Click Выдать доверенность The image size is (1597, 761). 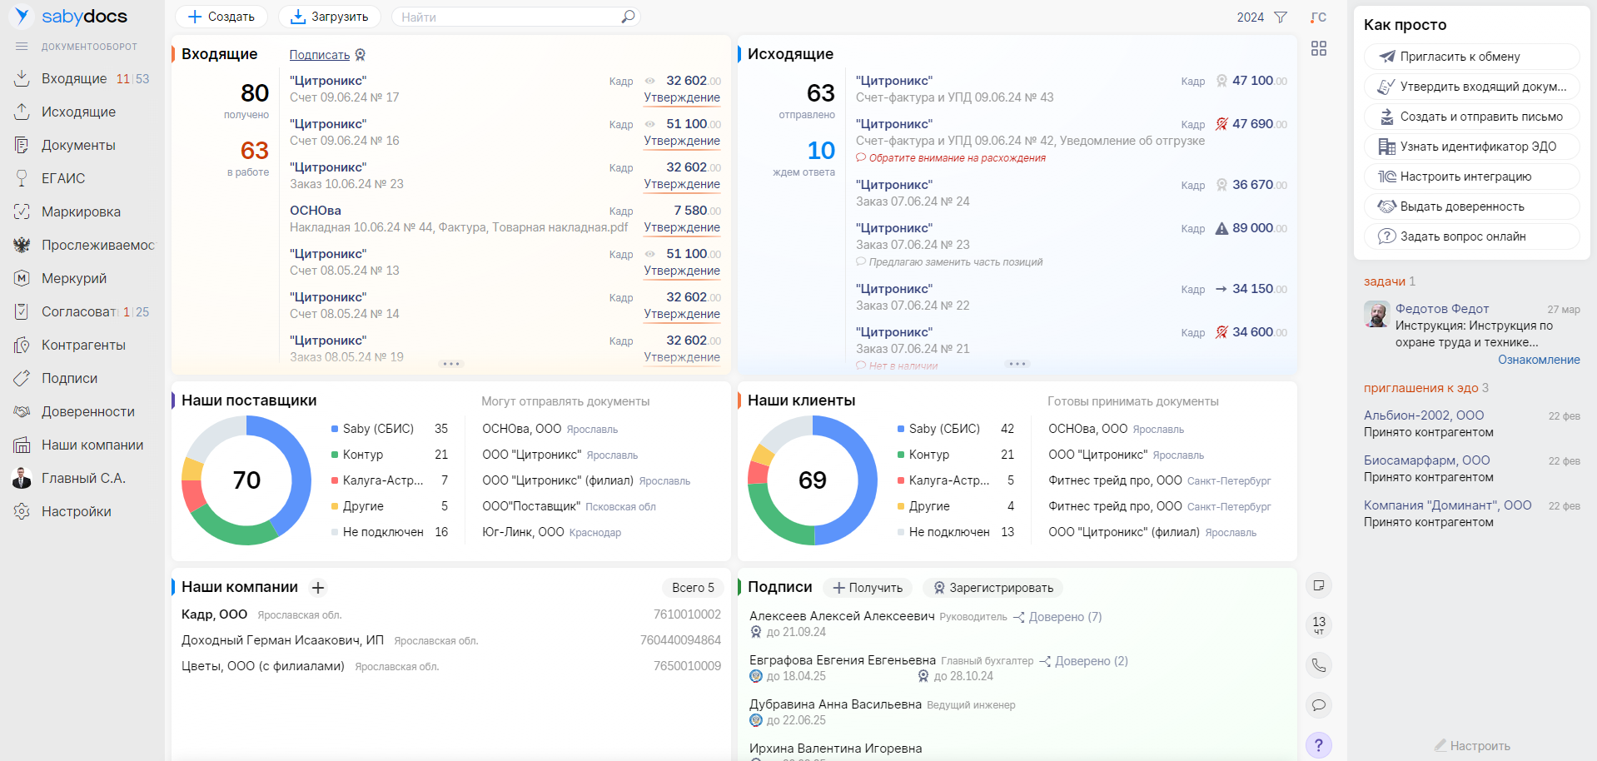(x=1471, y=206)
